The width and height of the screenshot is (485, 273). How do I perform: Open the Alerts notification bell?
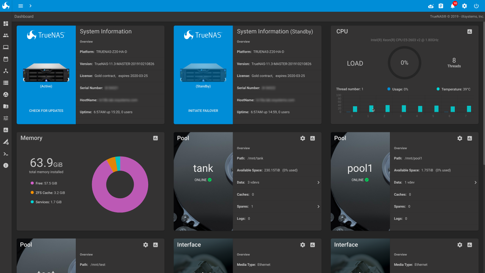pyautogui.click(x=452, y=6)
